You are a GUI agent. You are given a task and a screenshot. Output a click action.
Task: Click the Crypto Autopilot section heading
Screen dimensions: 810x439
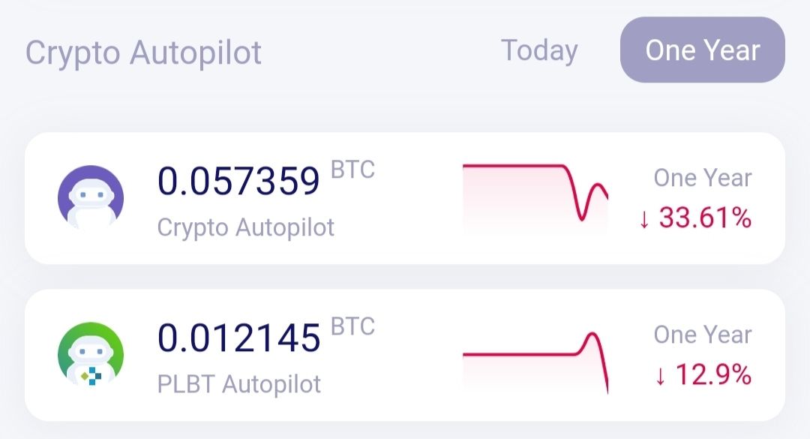[143, 53]
